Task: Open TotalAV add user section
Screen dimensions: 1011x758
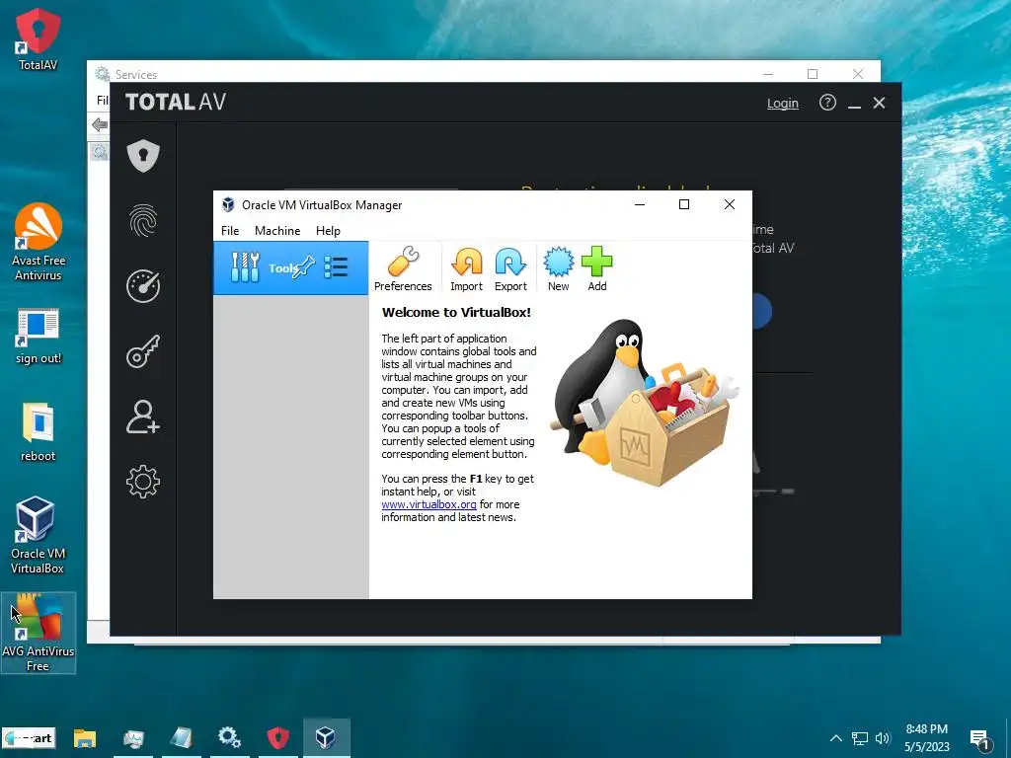Action: [143, 417]
